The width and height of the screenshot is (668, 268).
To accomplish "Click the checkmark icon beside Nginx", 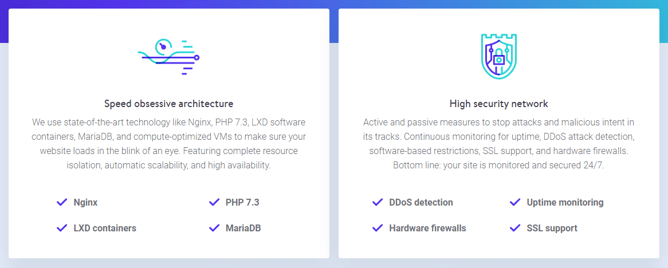I will tap(62, 202).
